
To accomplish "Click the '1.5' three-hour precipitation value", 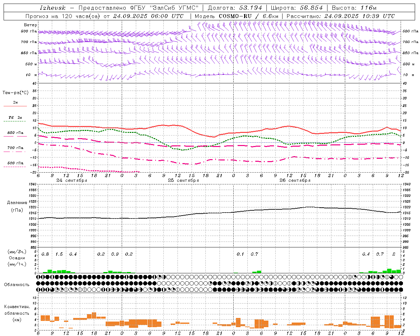I will (x=59, y=254).
